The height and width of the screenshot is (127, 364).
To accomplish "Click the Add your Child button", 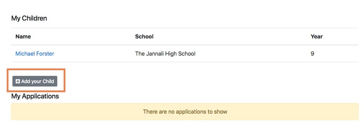I will pyautogui.click(x=35, y=81).
